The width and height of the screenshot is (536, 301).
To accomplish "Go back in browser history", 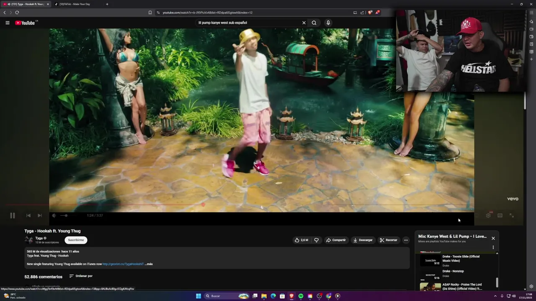I will tap(5, 13).
